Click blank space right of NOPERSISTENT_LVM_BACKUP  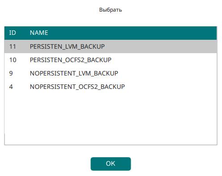(167, 73)
